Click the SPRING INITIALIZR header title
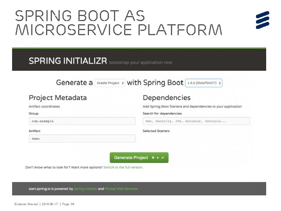The image size is (281, 211). [x=68, y=61]
